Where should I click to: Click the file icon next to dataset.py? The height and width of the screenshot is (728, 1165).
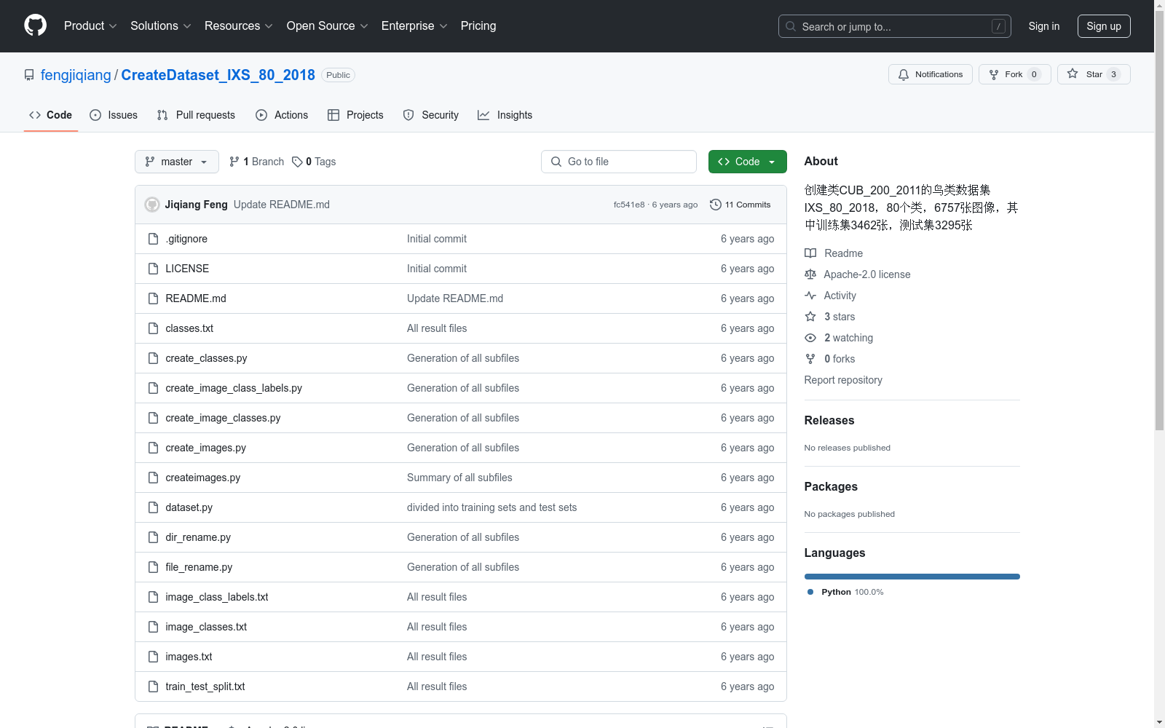(153, 507)
